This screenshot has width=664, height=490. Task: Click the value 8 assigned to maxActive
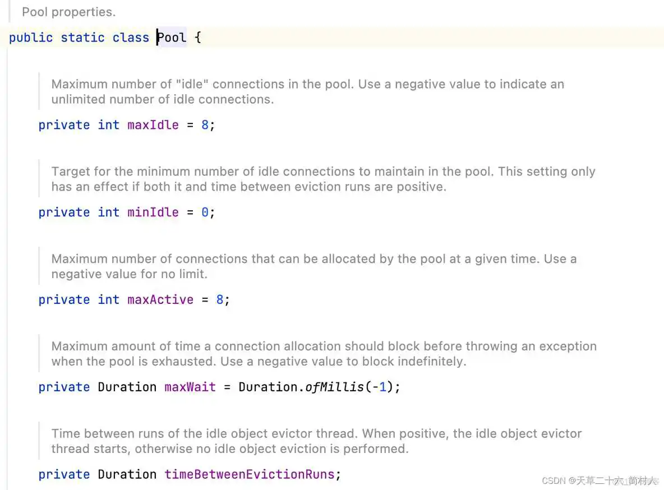click(220, 300)
